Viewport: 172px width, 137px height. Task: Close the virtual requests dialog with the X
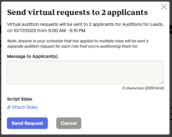(164, 7)
